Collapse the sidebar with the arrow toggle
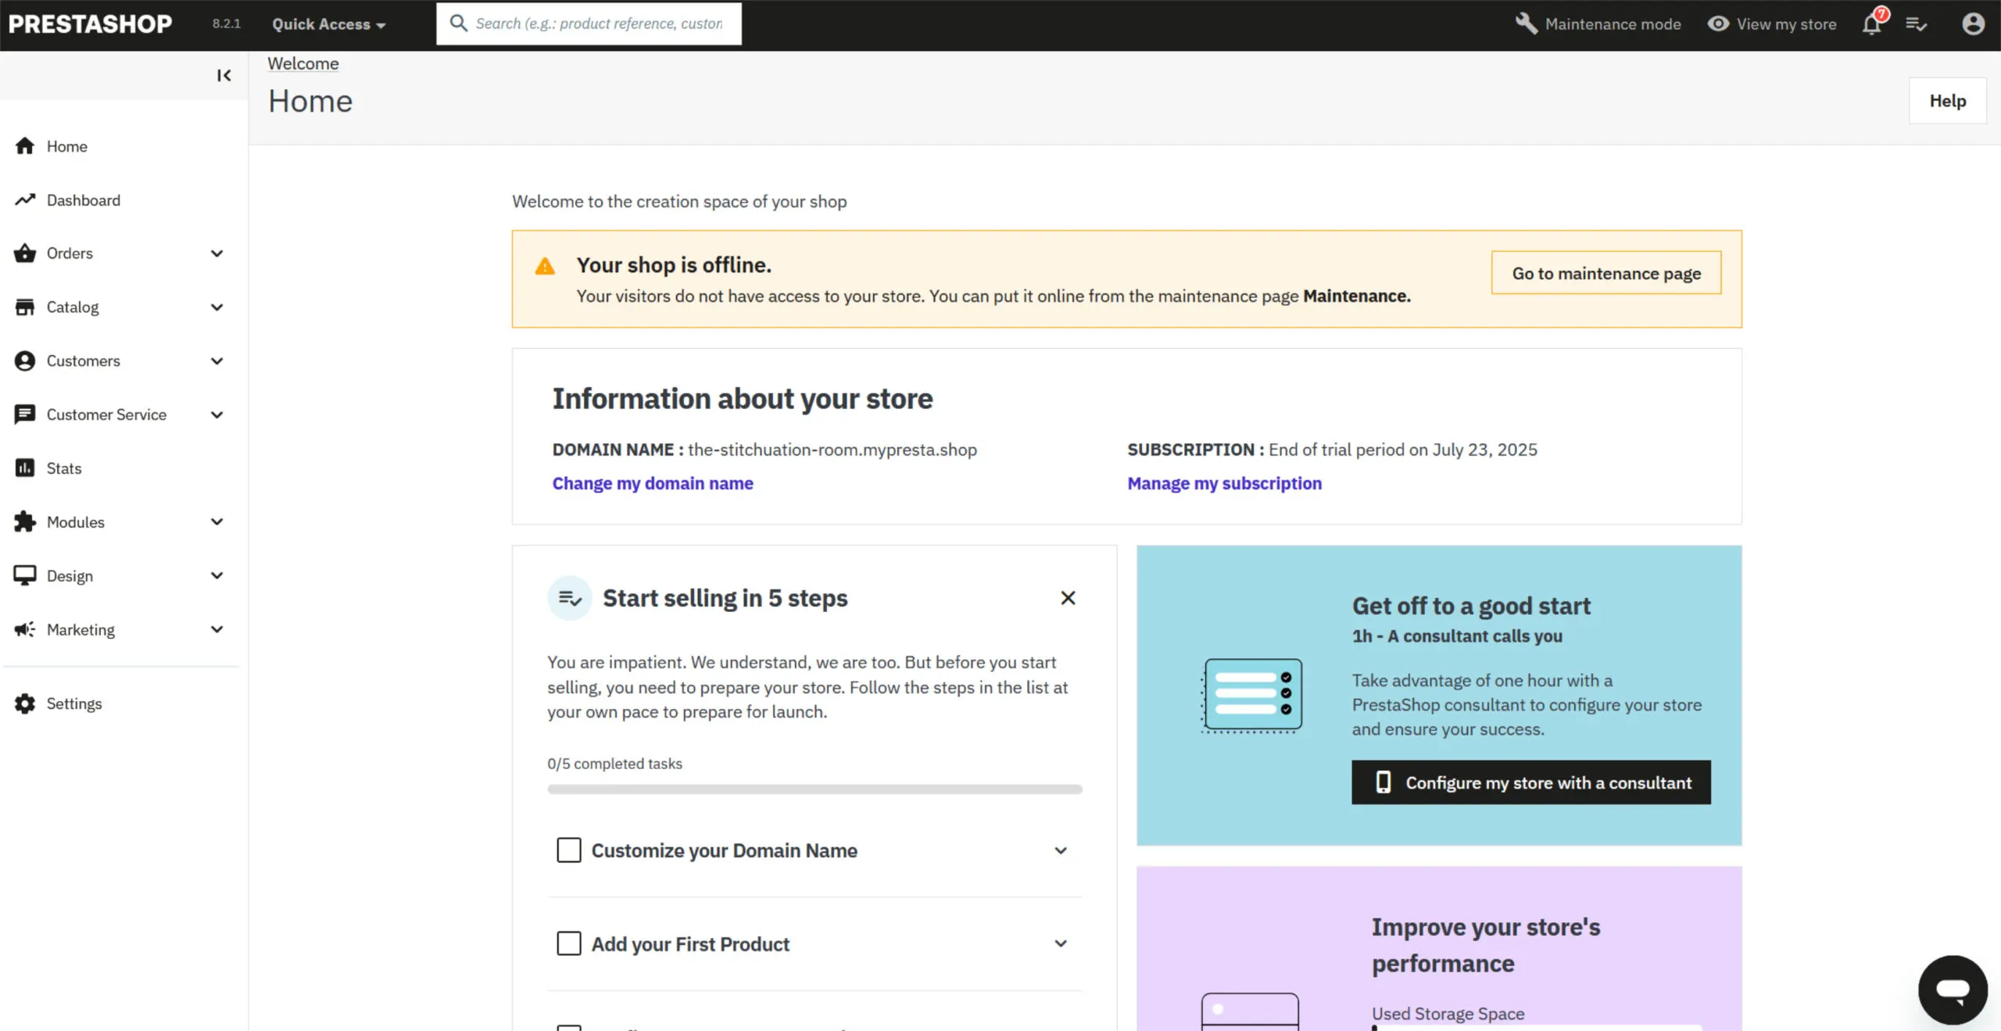2001x1031 pixels. click(224, 75)
